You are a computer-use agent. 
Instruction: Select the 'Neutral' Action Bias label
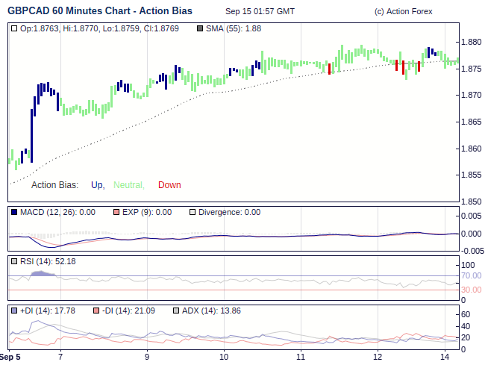128,185
